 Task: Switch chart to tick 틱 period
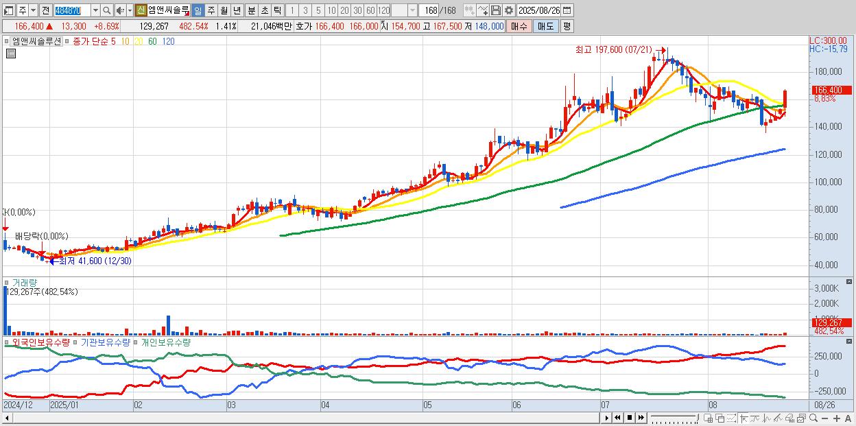click(277, 10)
